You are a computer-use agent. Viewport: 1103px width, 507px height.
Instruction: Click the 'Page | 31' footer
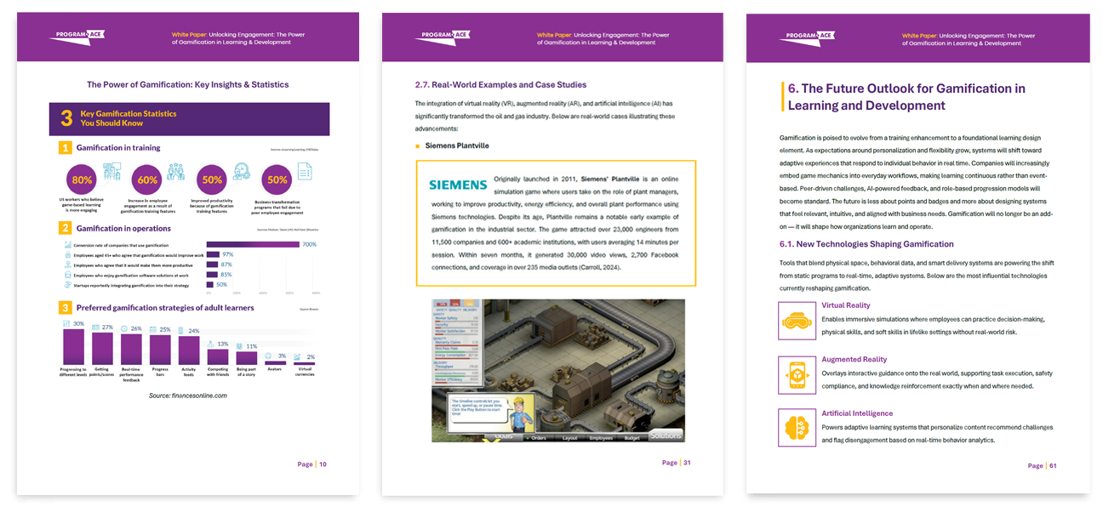(x=676, y=463)
